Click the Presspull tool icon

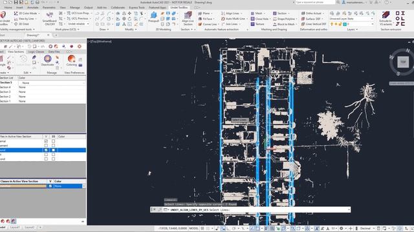pyautogui.click(x=153, y=15)
